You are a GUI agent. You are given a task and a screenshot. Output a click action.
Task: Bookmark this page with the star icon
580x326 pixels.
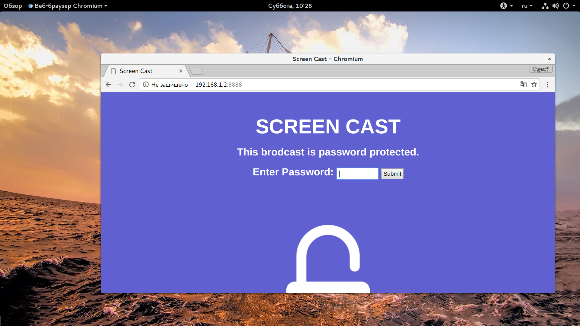(x=534, y=85)
